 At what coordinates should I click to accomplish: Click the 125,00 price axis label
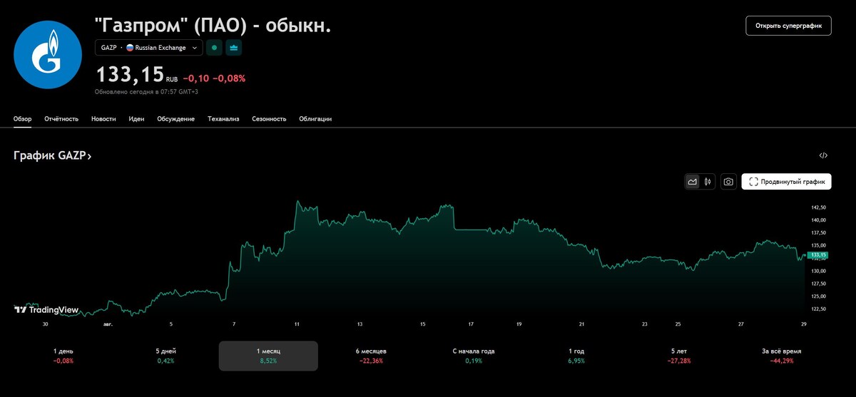819,297
